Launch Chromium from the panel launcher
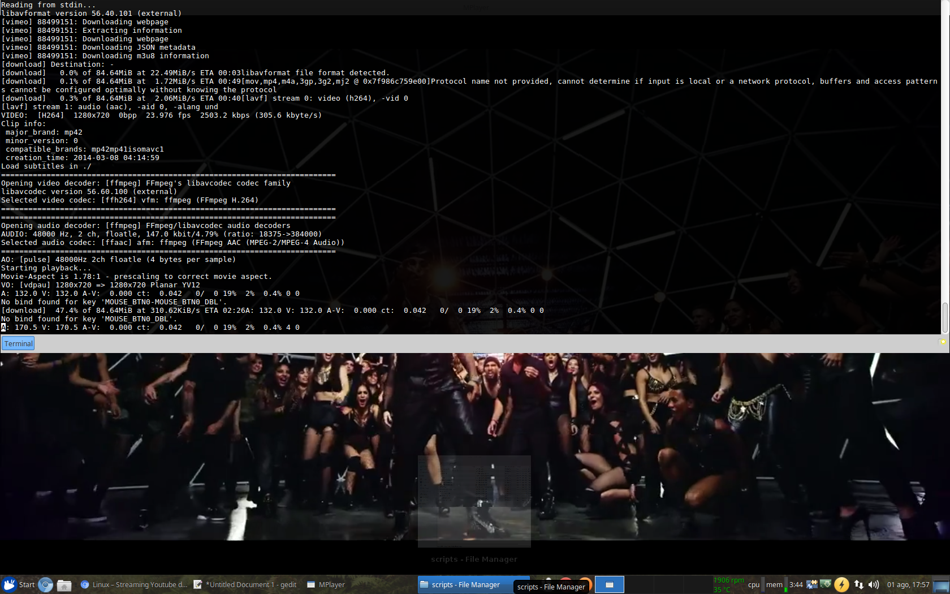Screen dimensions: 950x594 pyautogui.click(x=46, y=585)
